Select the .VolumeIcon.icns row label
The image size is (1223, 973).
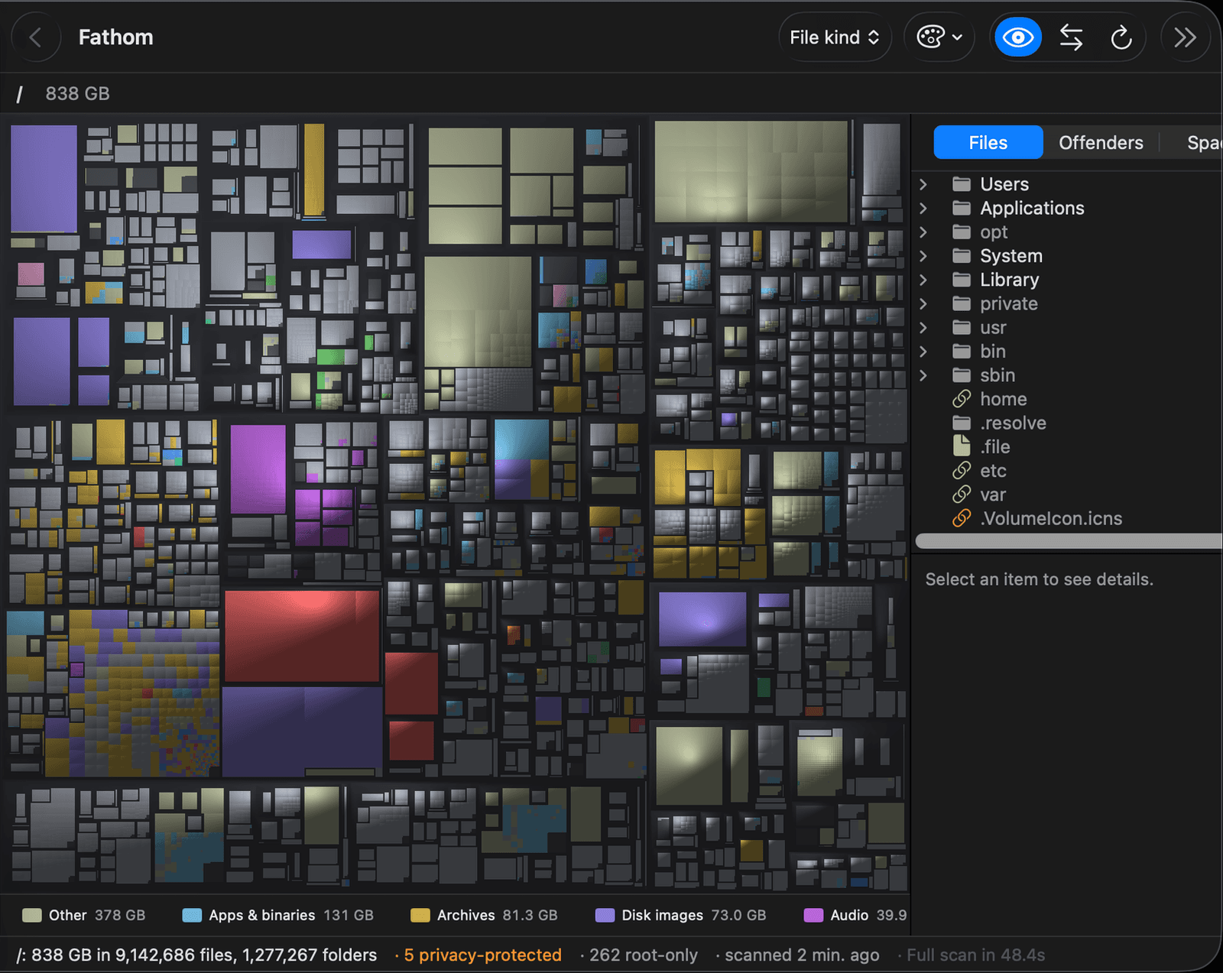(x=1051, y=518)
